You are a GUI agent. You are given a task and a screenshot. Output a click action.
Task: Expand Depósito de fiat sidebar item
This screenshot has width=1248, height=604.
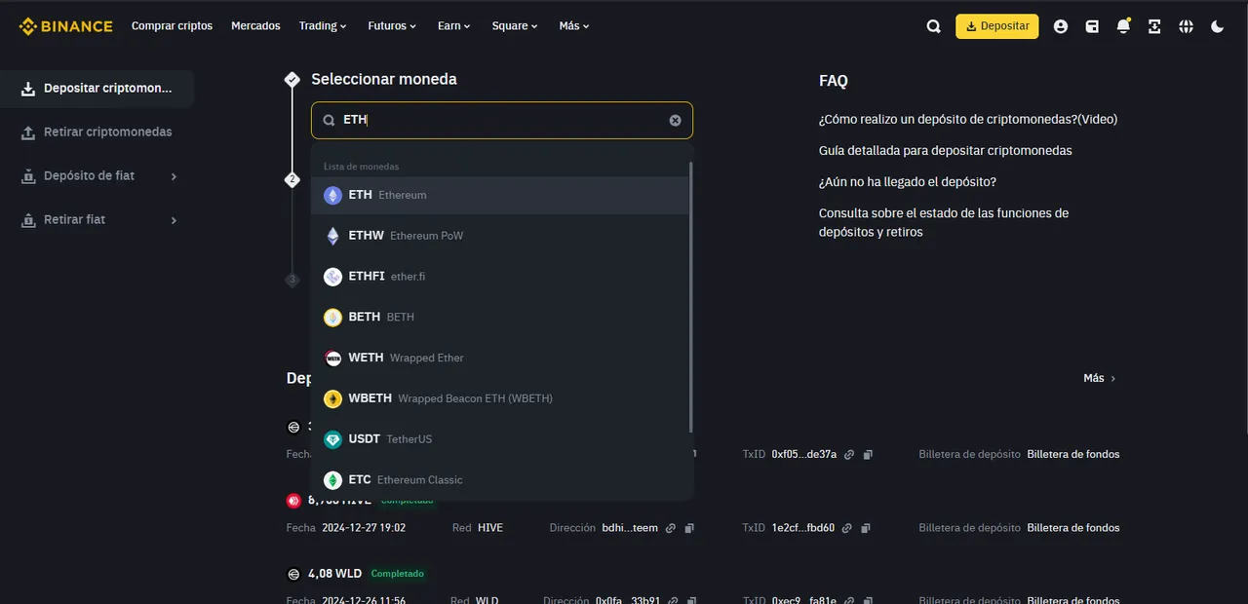pyautogui.click(x=97, y=176)
